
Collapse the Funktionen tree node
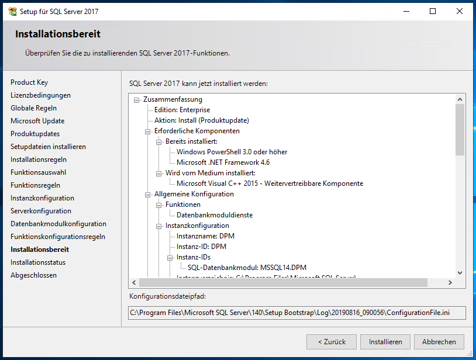(159, 205)
